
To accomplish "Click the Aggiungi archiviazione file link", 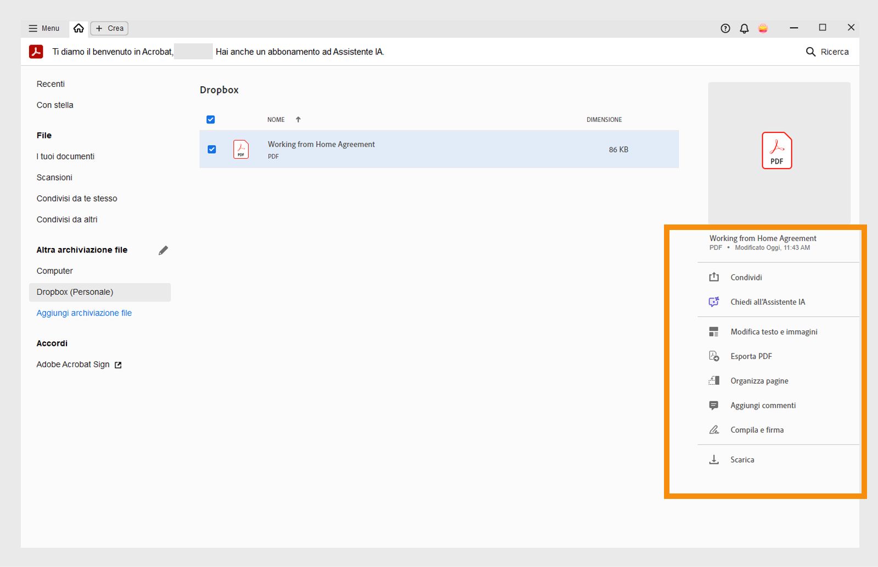I will pyautogui.click(x=84, y=313).
